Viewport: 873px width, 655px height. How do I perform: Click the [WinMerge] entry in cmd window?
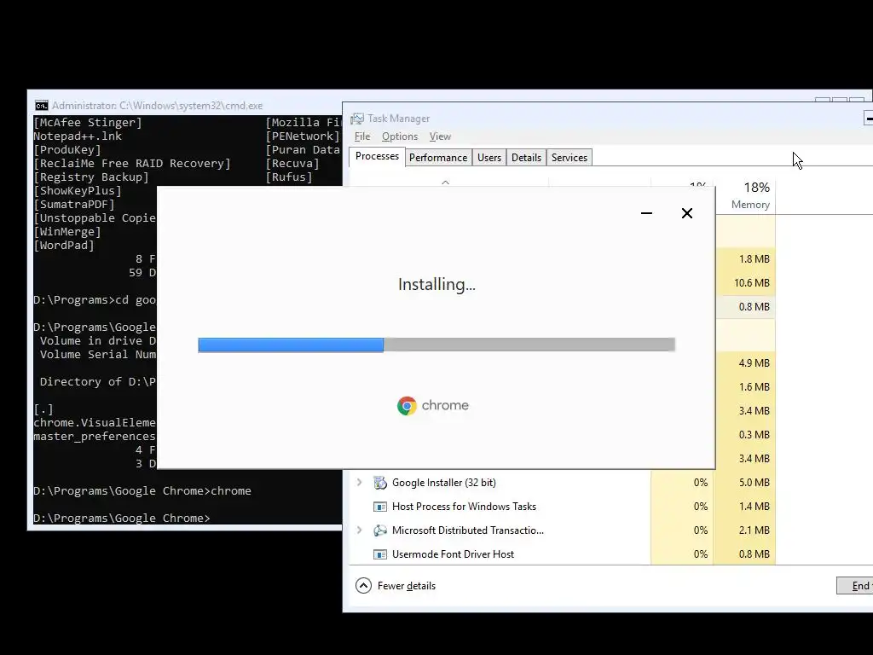[66, 232]
